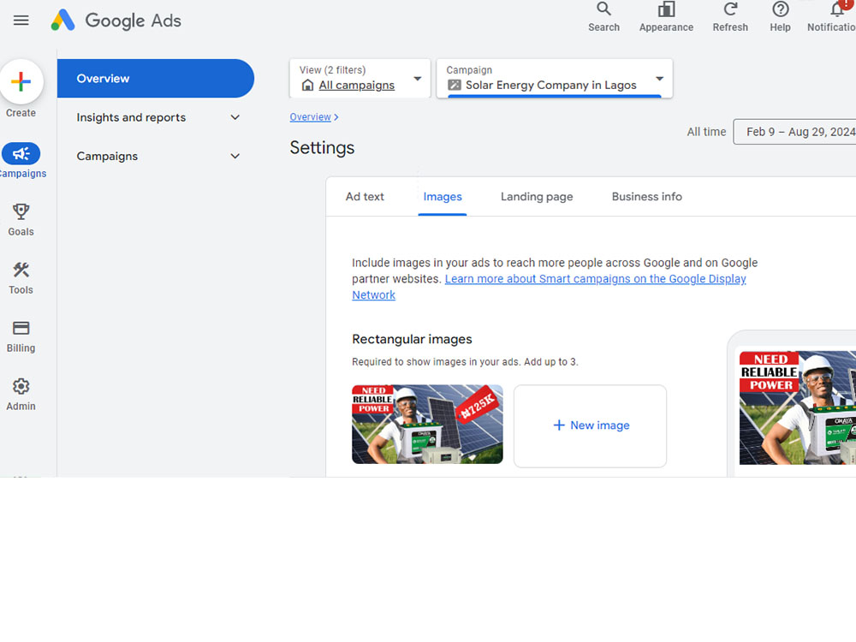Open the View (2 filters) dropdown
Image resolution: width=856 pixels, height=642 pixels.
point(360,78)
